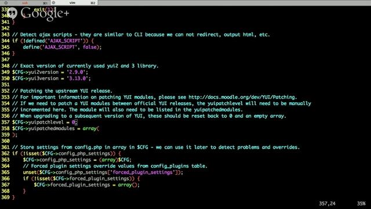Click the '3.13.0' yui3version value
This screenshot has width=371, height=209.
click(x=78, y=78)
